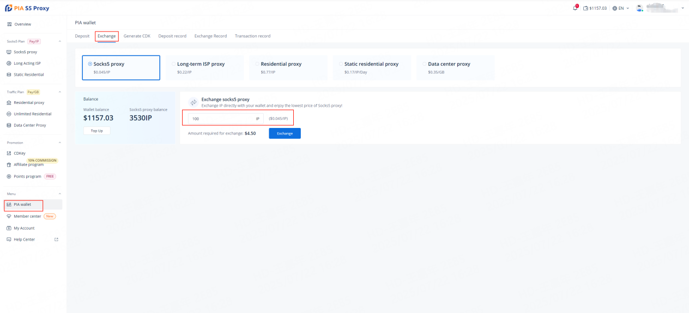The image size is (689, 313).
Task: Click the blue Exchange button
Action: click(285, 133)
